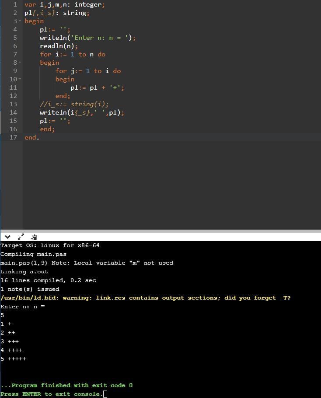This screenshot has width=321, height=398.
Task: Click the "writeln(i{_s},' ',pl);" line
Action: tap(82, 112)
